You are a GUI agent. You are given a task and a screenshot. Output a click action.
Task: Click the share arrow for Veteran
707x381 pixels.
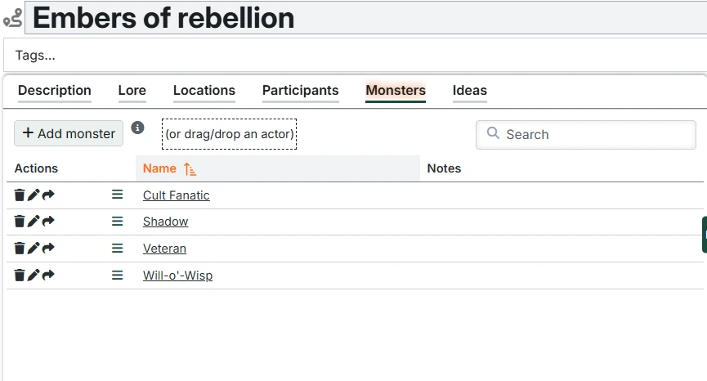click(48, 249)
